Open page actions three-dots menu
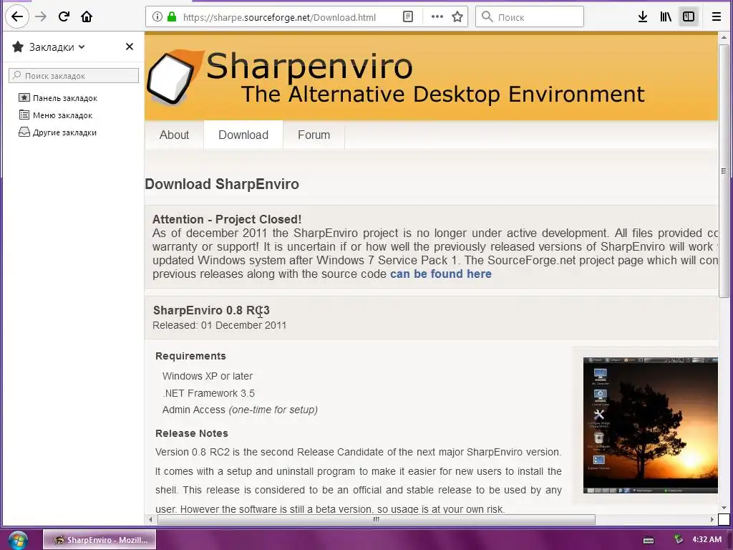This screenshot has width=733, height=550. pyautogui.click(x=437, y=17)
